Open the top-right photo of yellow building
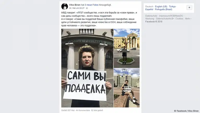The height and width of the screenshot is (113, 200). click(127, 48)
